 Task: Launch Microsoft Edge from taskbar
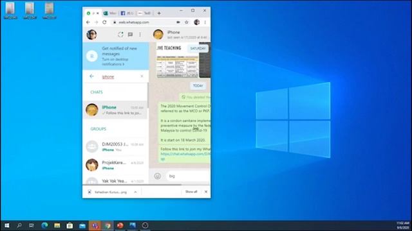(x=44, y=225)
